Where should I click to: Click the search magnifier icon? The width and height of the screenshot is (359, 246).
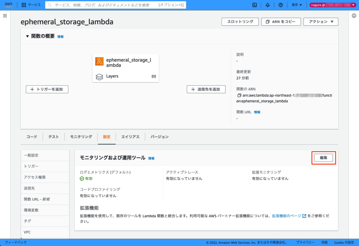pos(50,5)
